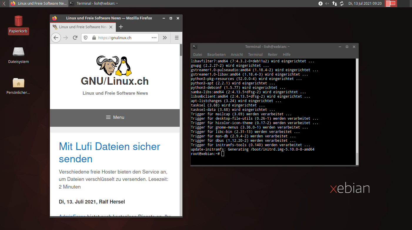Switch to Terminal in the taskbar

[94, 4]
